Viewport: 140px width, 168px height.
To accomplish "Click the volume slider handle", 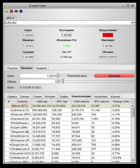I will point(63,81).
